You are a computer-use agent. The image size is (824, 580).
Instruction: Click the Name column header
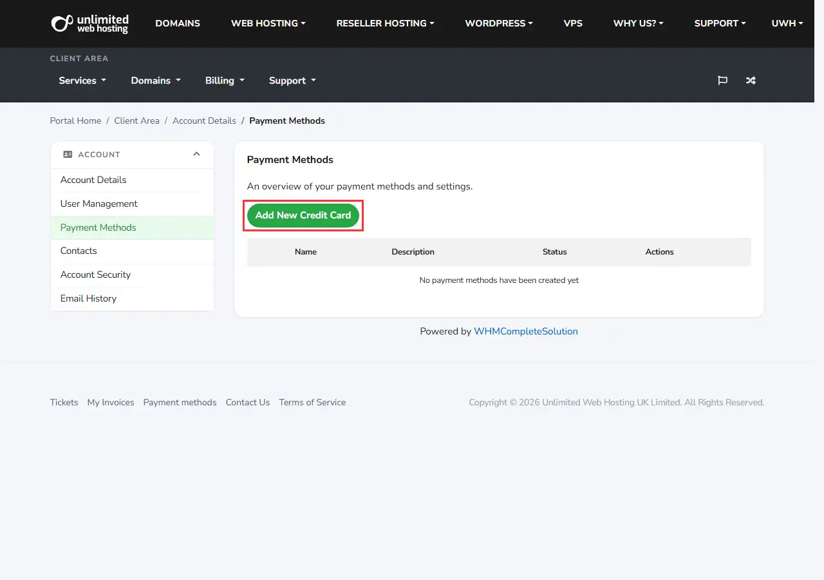point(306,252)
